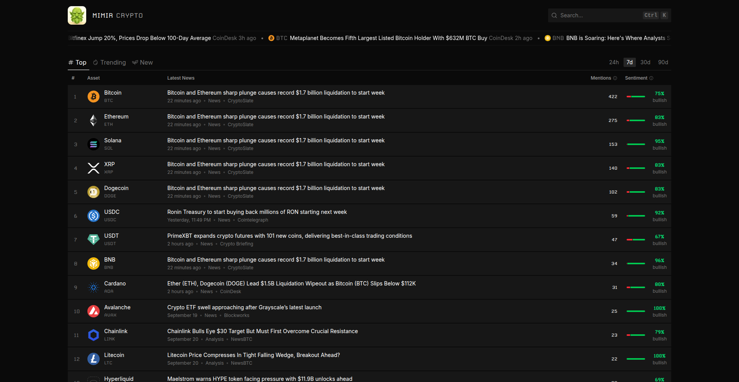Click Chainlink mentions count 23
The image size is (739, 382).
click(614, 335)
